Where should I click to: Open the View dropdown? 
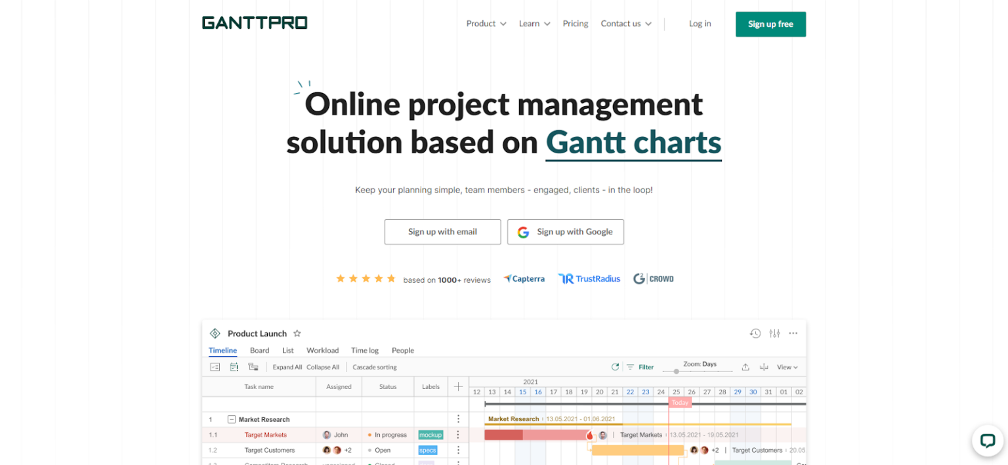(x=786, y=367)
